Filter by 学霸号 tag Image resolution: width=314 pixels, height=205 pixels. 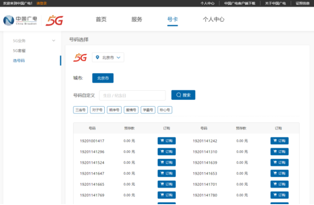click(148, 110)
